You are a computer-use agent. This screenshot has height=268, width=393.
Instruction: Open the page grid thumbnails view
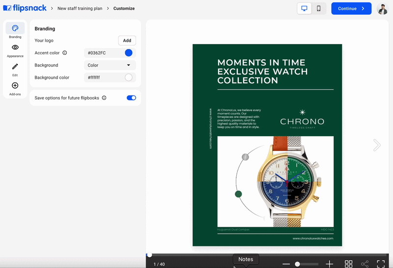(348, 264)
